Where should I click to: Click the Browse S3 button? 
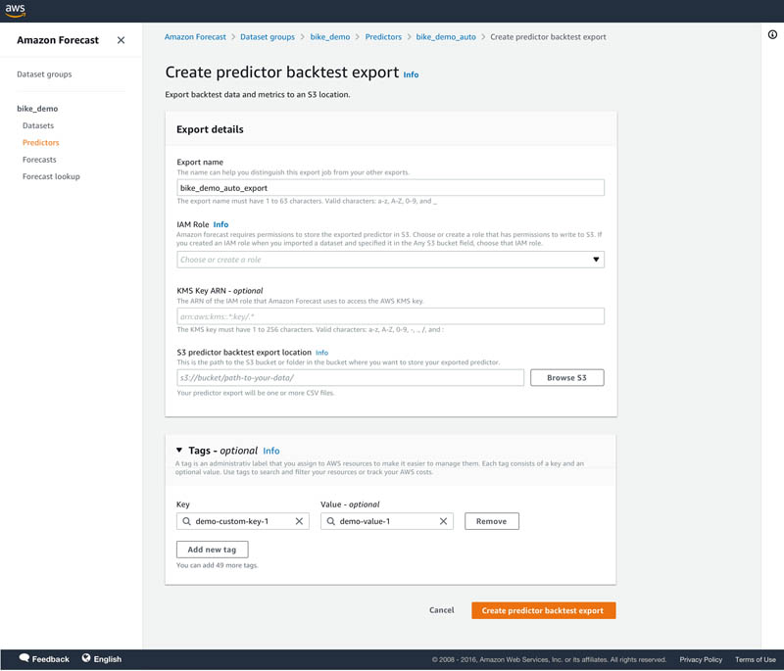pos(567,378)
